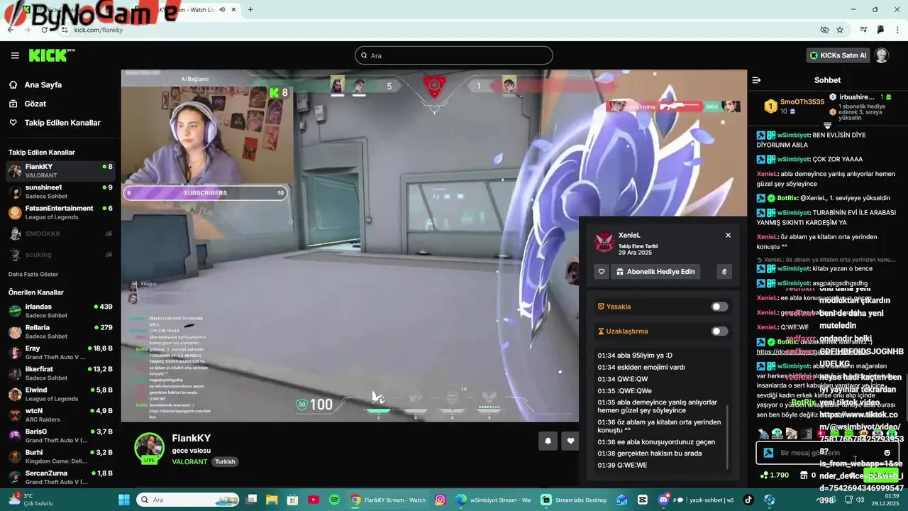Click the moderator sword icon in message box
This screenshot has height=511, width=908.
click(768, 453)
